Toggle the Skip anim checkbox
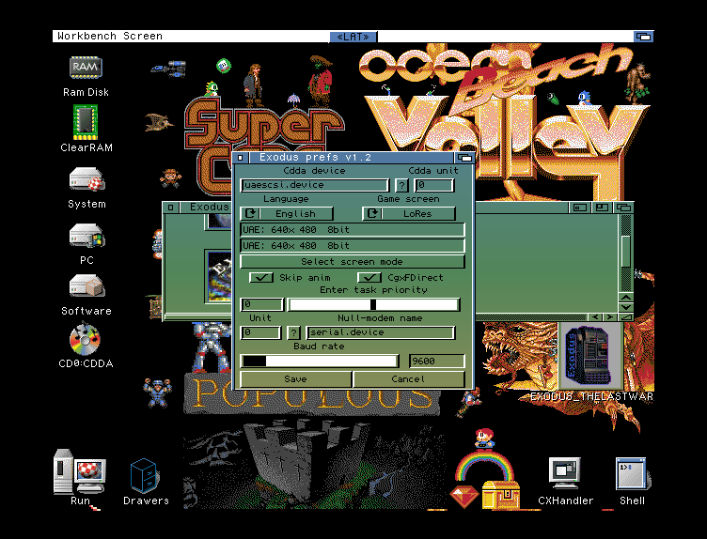The image size is (707, 539). pyautogui.click(x=261, y=277)
